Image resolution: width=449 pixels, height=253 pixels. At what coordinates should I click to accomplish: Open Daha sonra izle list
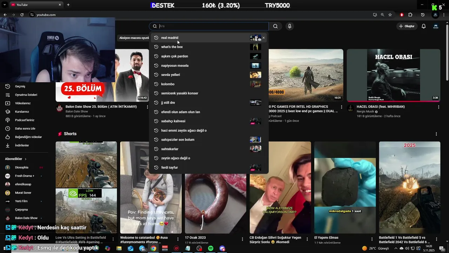click(x=25, y=129)
